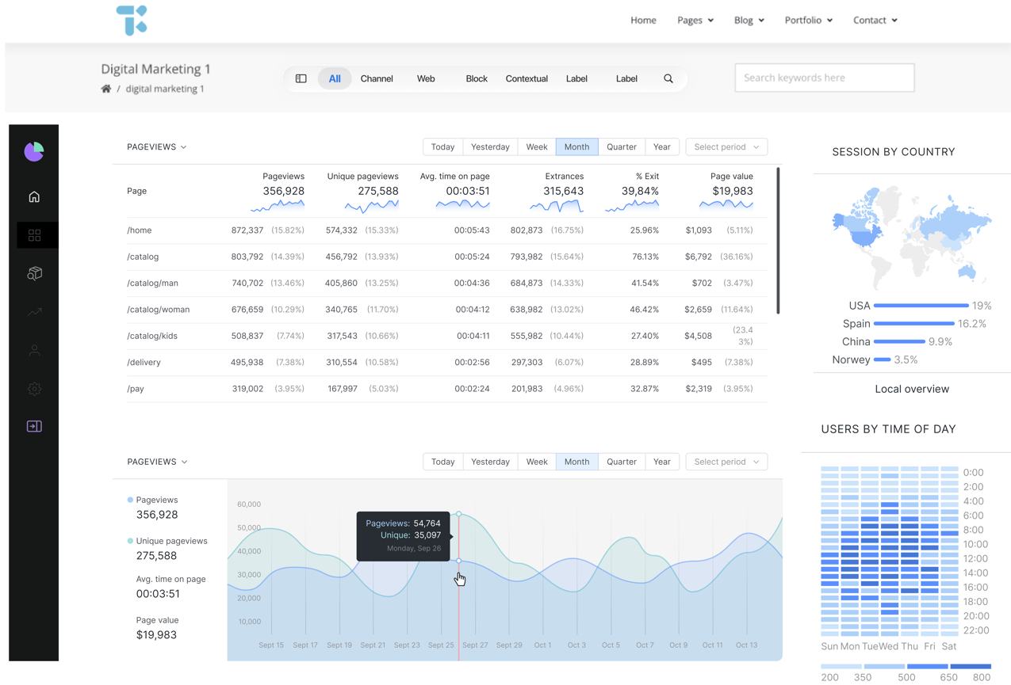1011x685 pixels.
Task: Toggle the Unique pageviews series in the chart legend
Action: tap(170, 542)
